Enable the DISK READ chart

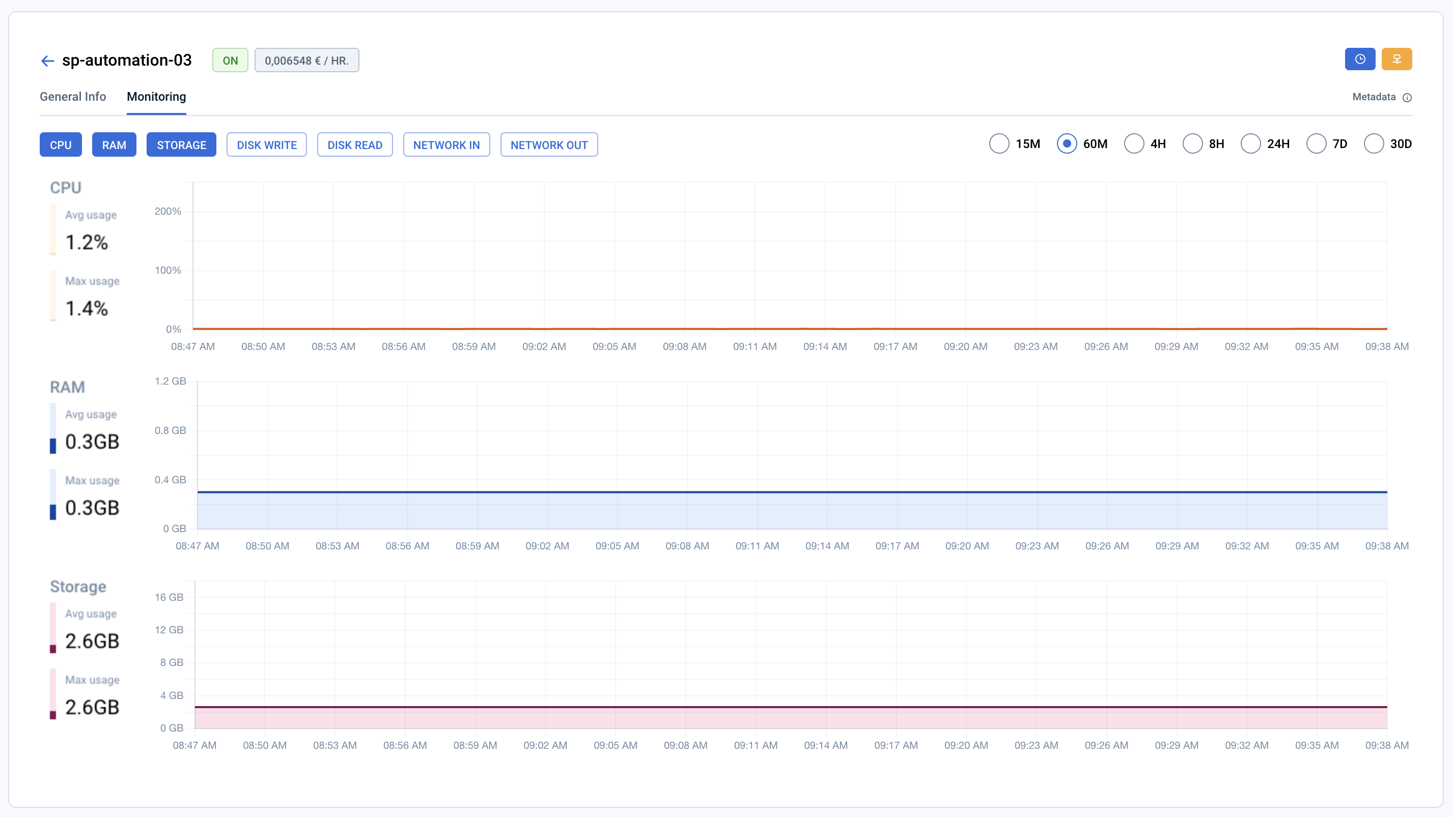point(355,145)
